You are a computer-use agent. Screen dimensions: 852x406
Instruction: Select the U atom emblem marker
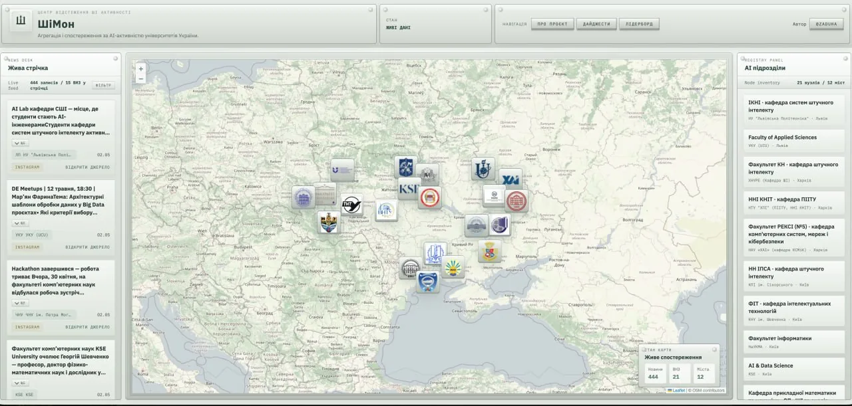[483, 168]
